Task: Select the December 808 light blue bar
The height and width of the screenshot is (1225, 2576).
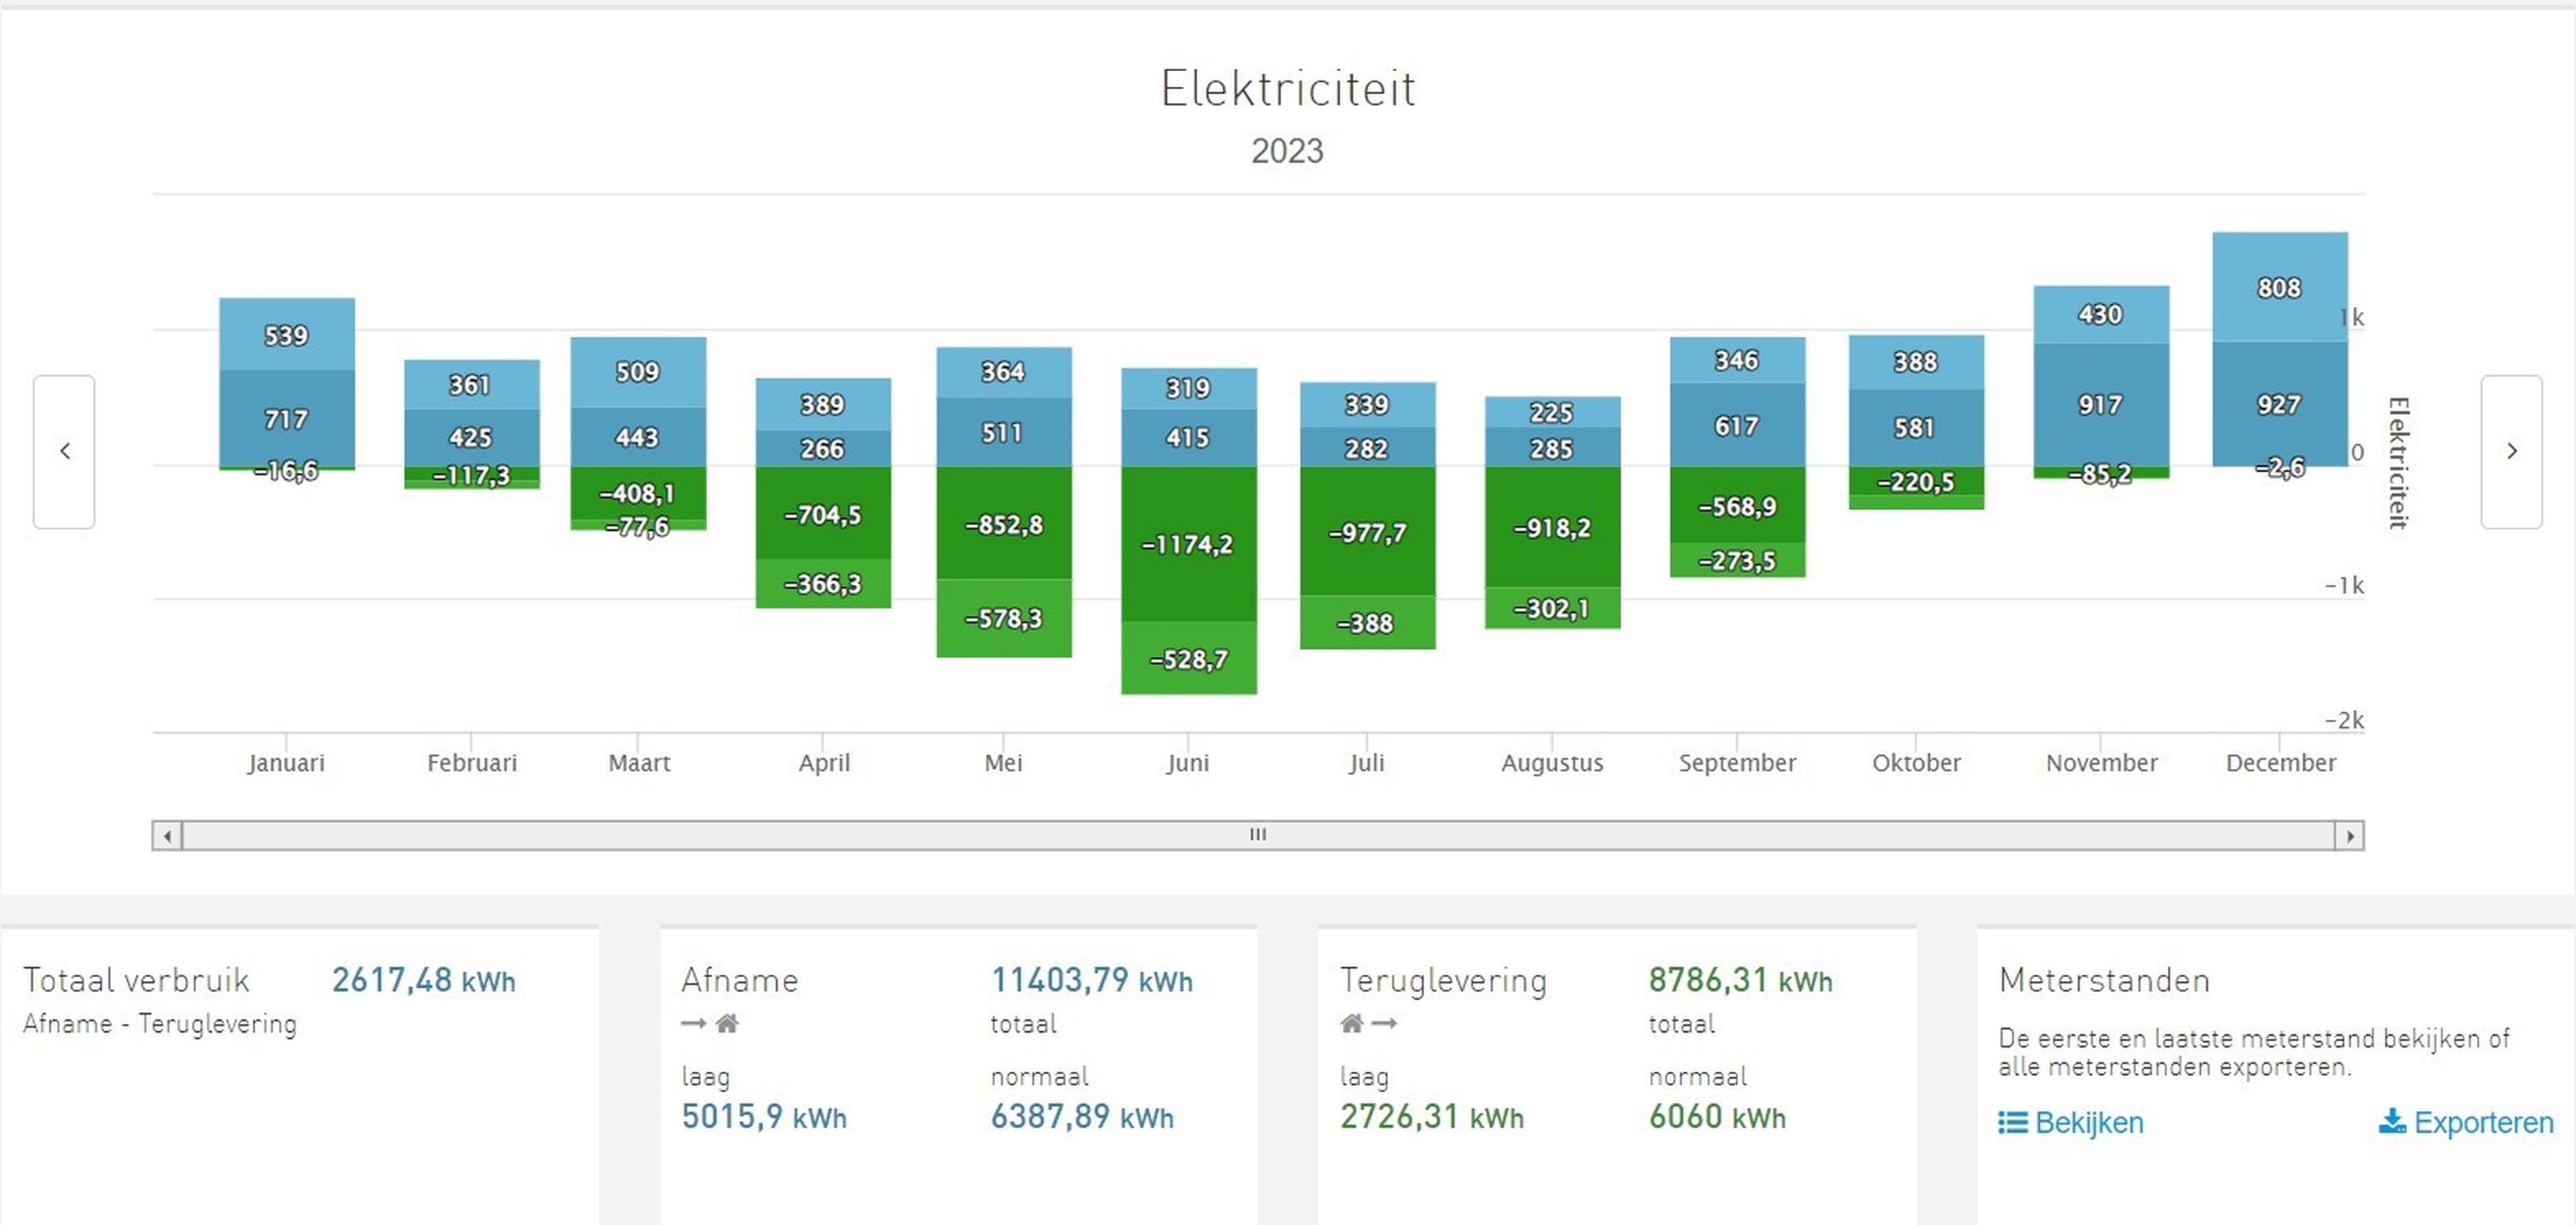Action: click(x=2279, y=287)
